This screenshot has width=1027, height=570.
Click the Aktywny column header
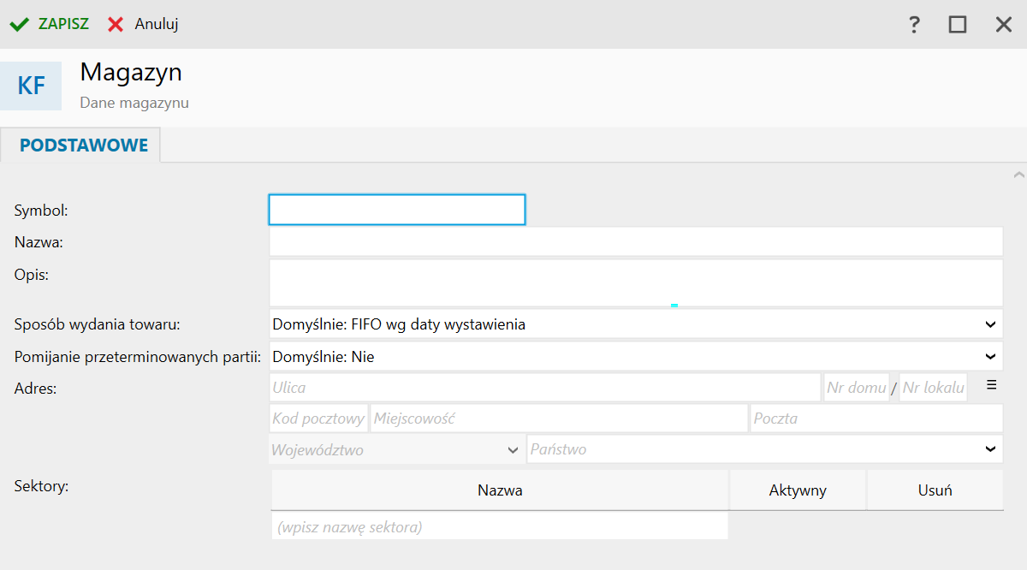798,490
